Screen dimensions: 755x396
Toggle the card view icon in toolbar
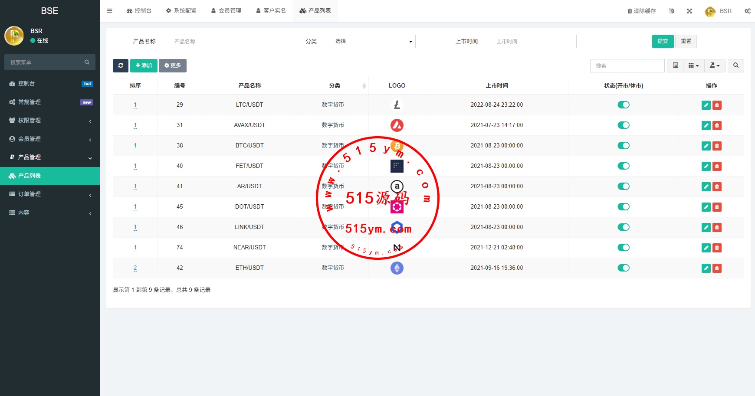coord(675,65)
